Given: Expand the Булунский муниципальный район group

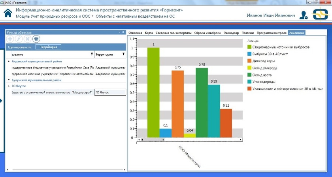Looking at the screenshot, I should (x=9, y=80).
